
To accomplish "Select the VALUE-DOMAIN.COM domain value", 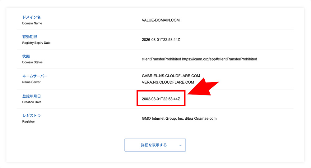I will (161, 20).
